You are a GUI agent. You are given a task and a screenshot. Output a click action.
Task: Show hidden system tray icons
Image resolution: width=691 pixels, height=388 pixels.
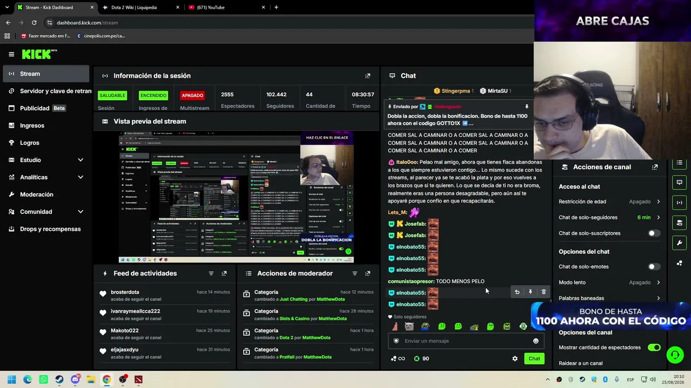[x=548, y=379]
